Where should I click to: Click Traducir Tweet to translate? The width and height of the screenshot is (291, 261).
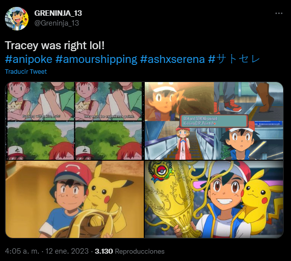(x=26, y=71)
